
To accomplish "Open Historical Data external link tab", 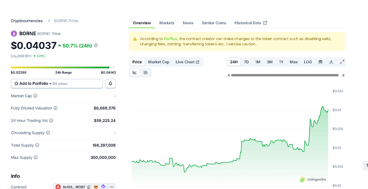I will pos(251,23).
